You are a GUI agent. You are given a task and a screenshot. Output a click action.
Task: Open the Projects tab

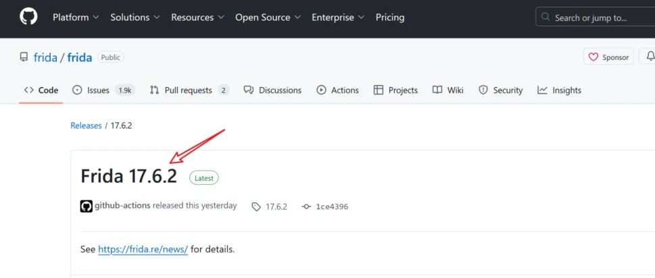pyautogui.click(x=395, y=90)
